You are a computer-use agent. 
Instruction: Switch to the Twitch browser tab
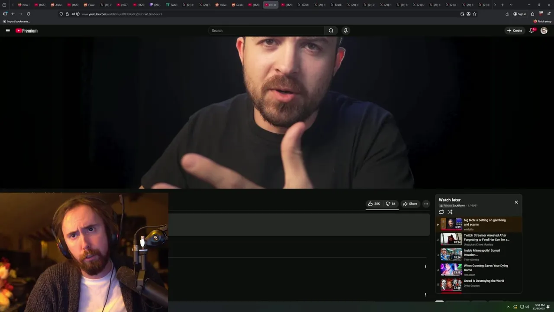tap(172, 5)
